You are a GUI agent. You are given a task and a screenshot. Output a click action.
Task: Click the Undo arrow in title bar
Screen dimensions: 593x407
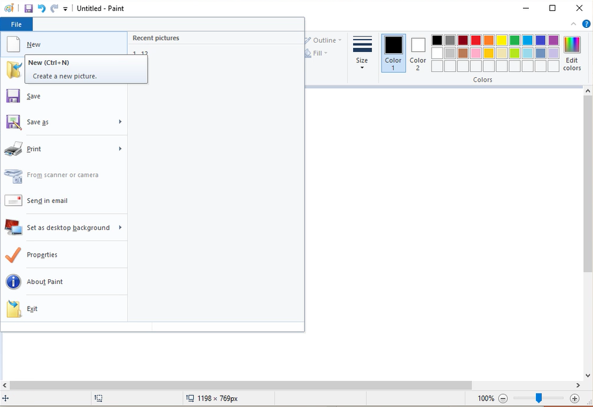click(41, 8)
